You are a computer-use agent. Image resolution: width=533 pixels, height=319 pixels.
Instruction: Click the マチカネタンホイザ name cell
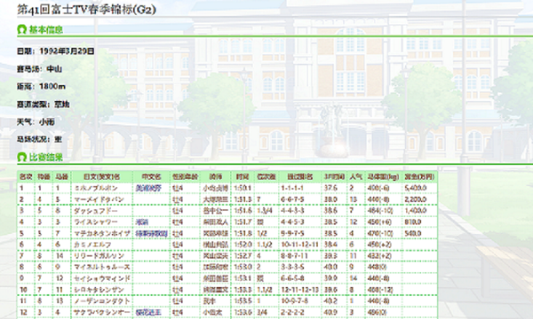click(101, 234)
